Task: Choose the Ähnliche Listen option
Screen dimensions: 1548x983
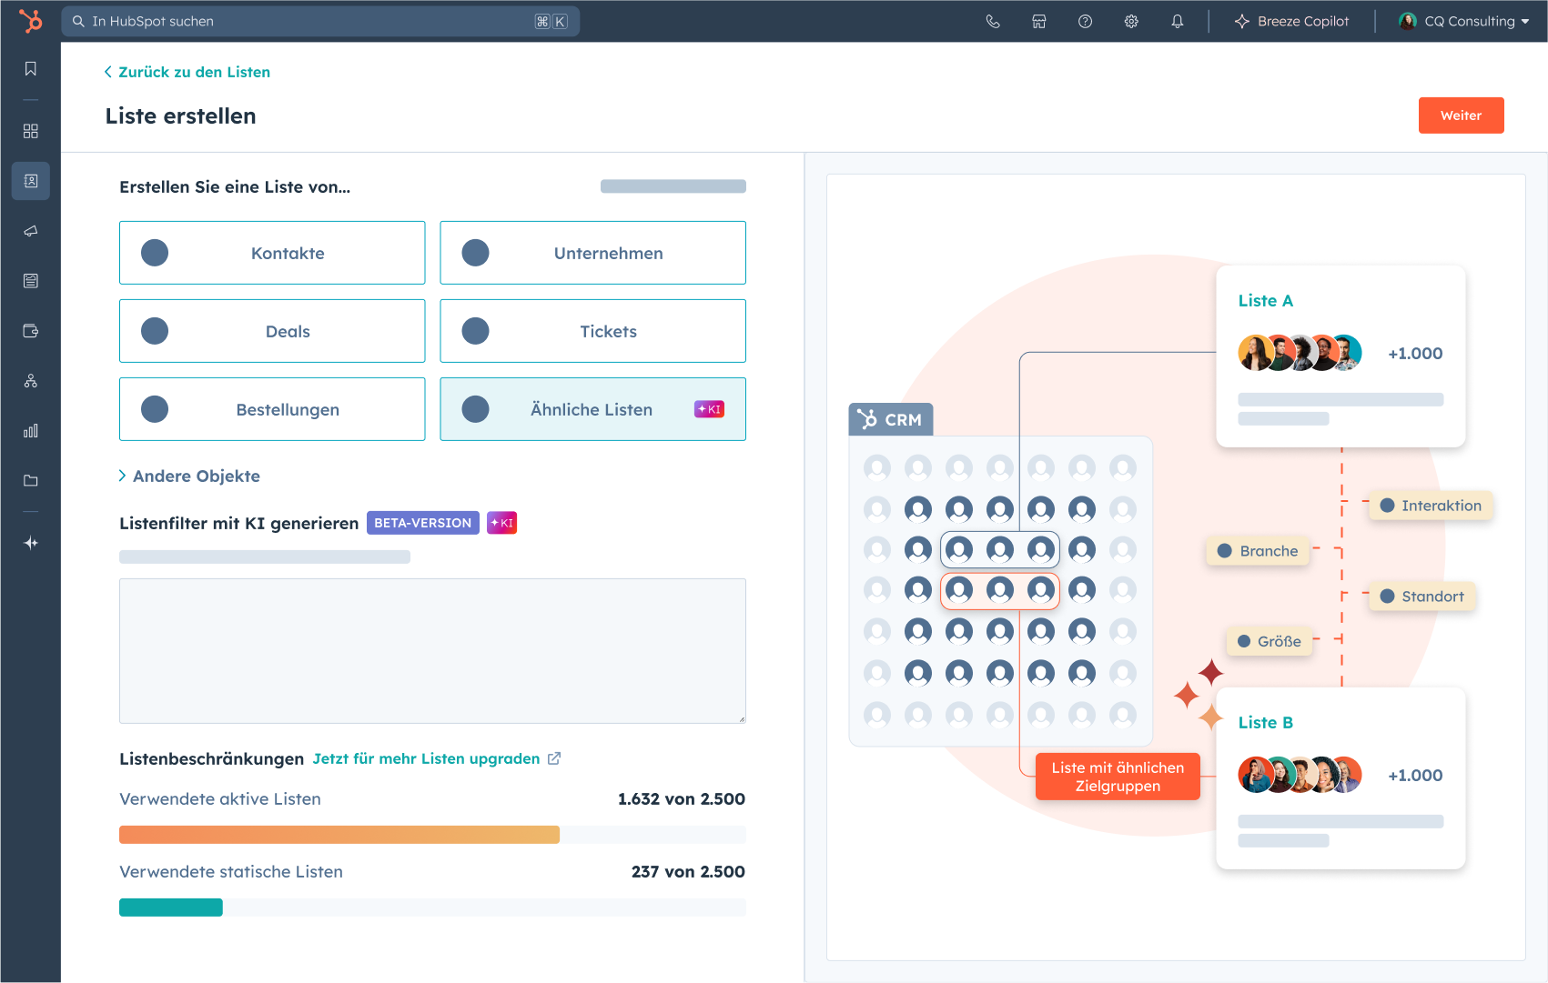Action: point(592,409)
